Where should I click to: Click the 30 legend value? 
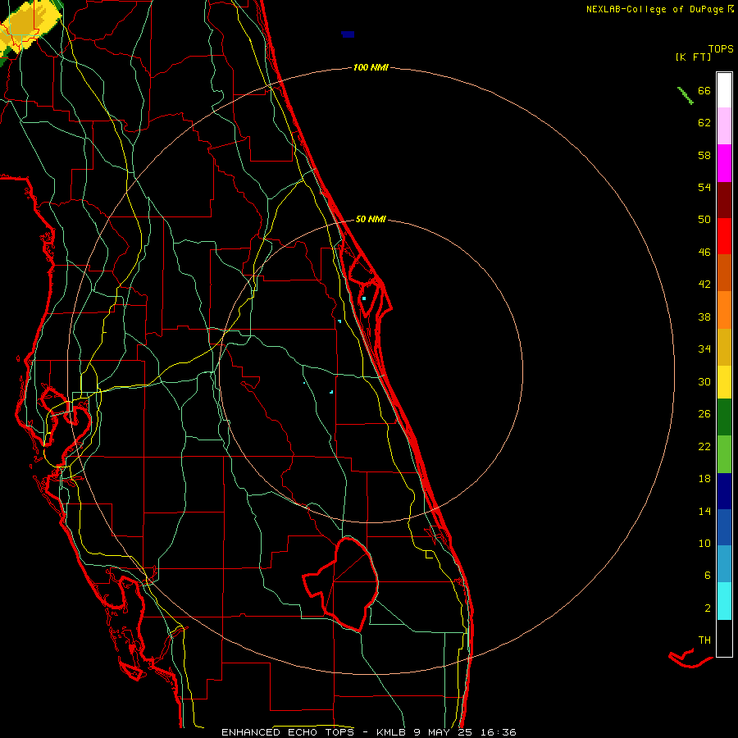pyautogui.click(x=704, y=381)
